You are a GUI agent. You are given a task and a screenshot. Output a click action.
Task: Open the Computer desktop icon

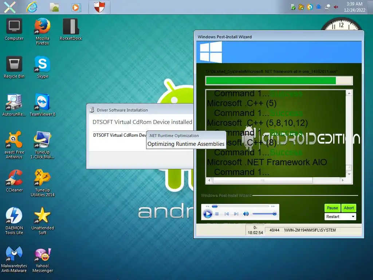tap(14, 30)
